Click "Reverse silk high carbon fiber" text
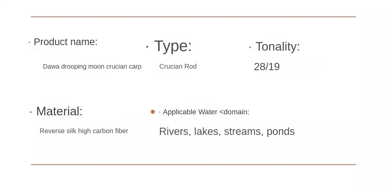388x186 pixels. (84, 131)
